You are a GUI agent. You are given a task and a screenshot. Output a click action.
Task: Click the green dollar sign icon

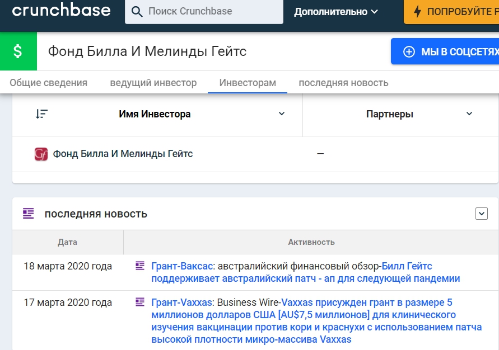coord(18,51)
